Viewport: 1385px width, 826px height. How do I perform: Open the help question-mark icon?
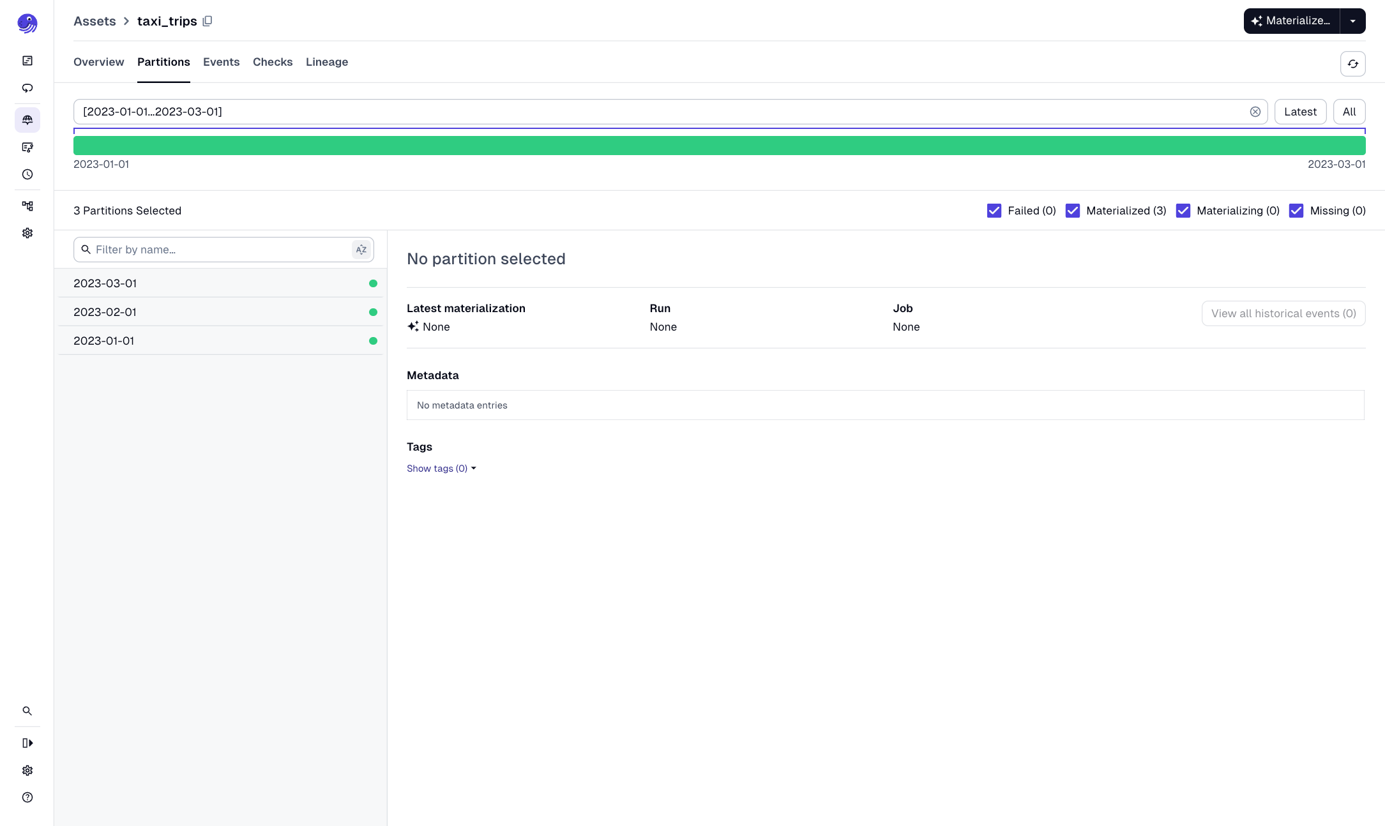(27, 797)
